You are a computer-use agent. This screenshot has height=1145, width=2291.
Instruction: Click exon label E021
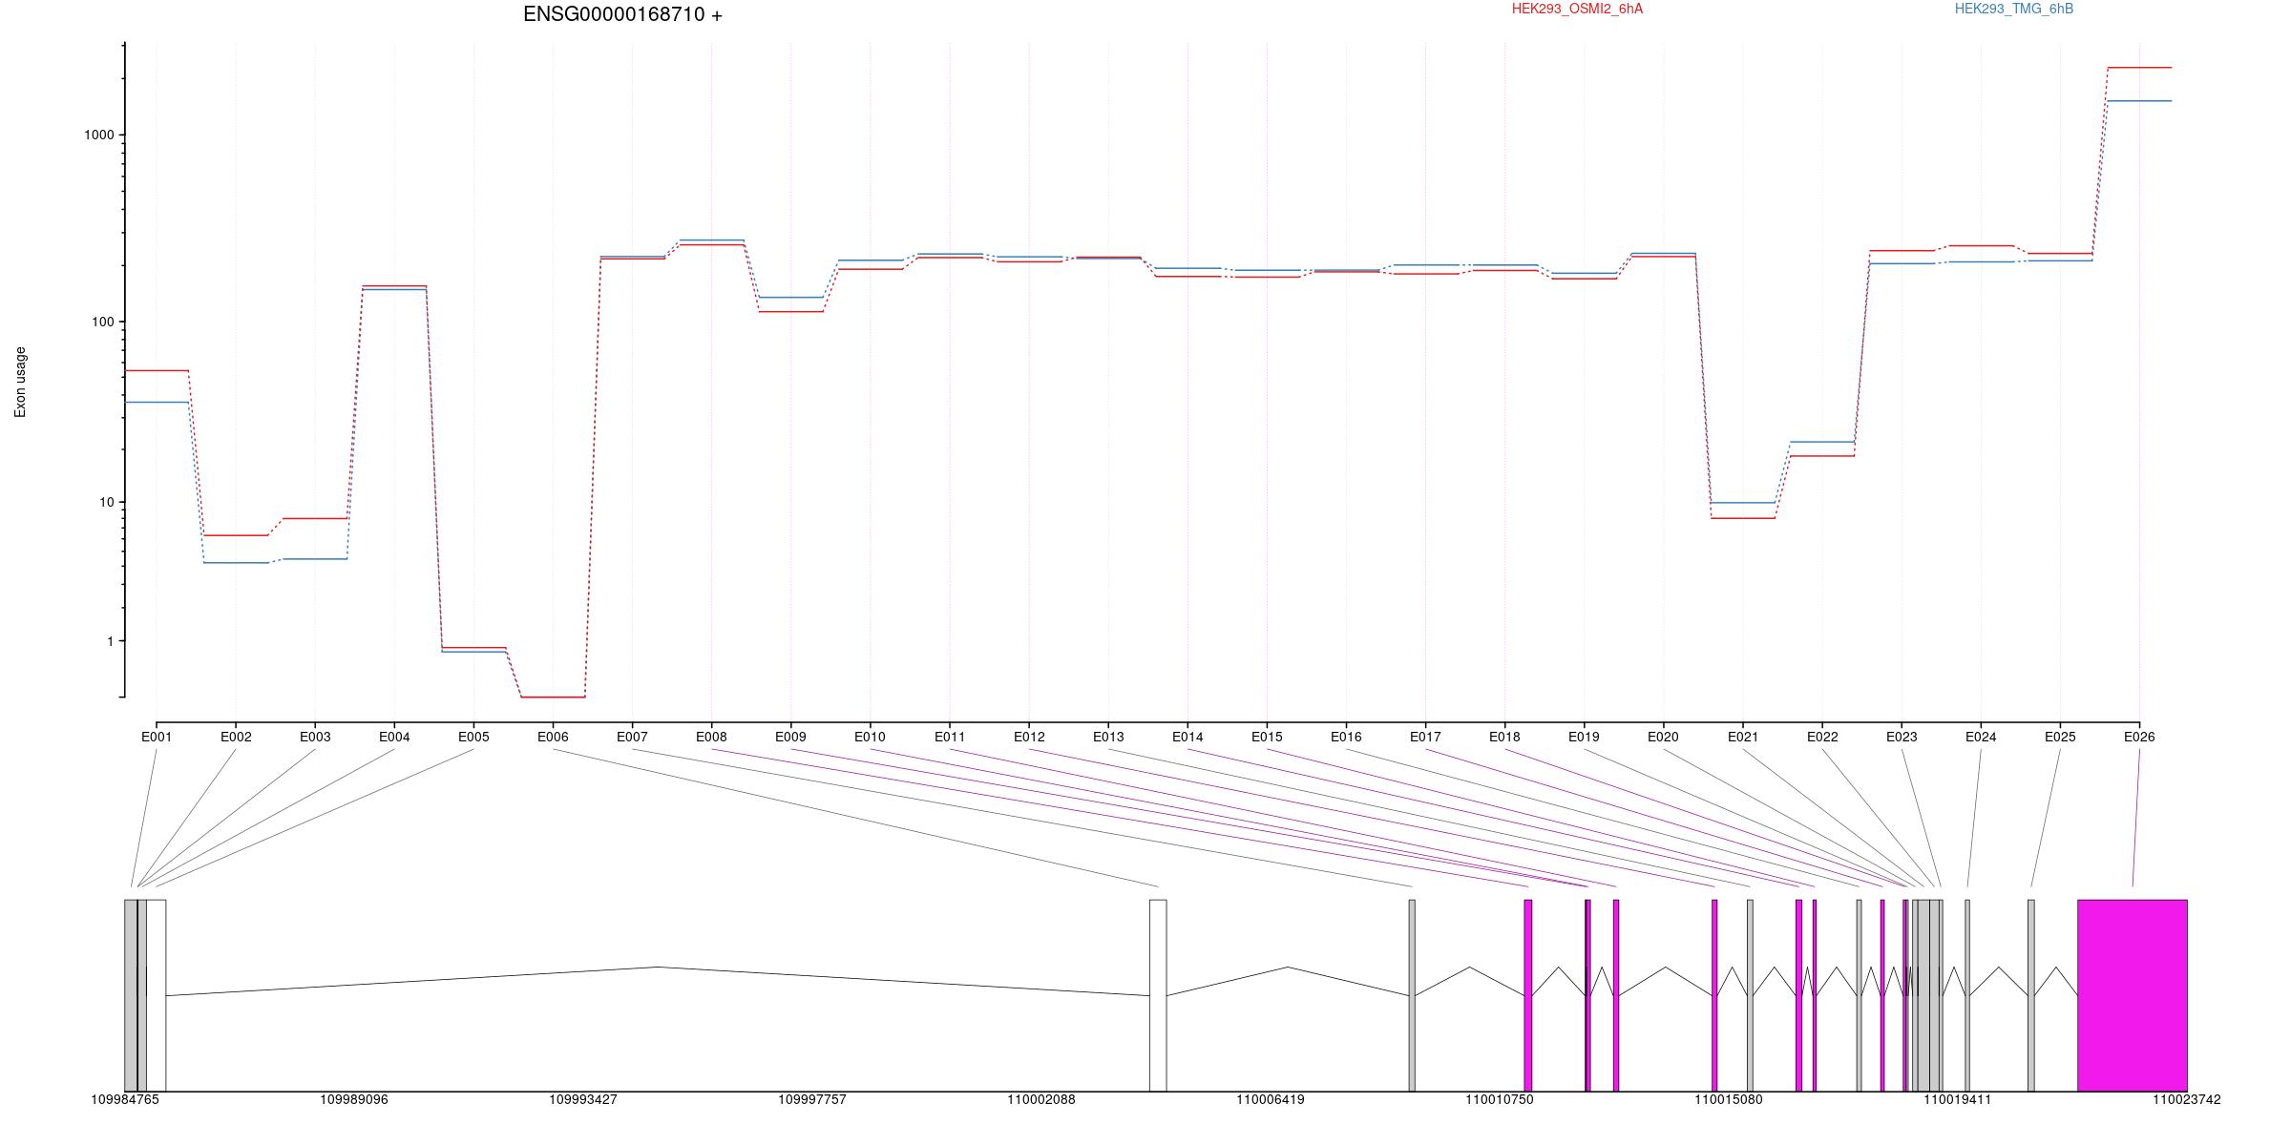point(1743,737)
